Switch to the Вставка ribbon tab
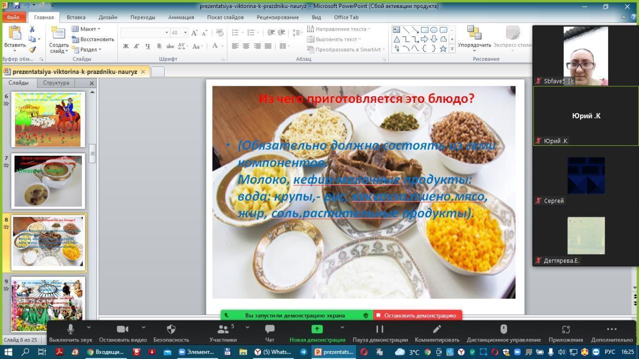Viewport: 639px width, 359px height. pyautogui.click(x=76, y=17)
